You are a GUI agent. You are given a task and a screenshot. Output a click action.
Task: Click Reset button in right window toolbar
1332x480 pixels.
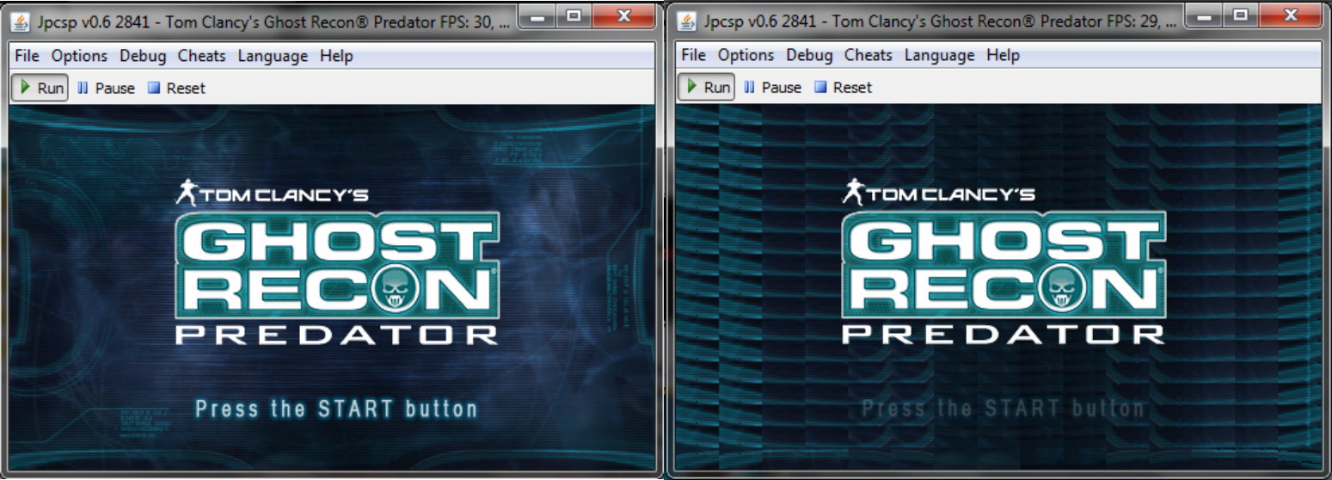[843, 87]
